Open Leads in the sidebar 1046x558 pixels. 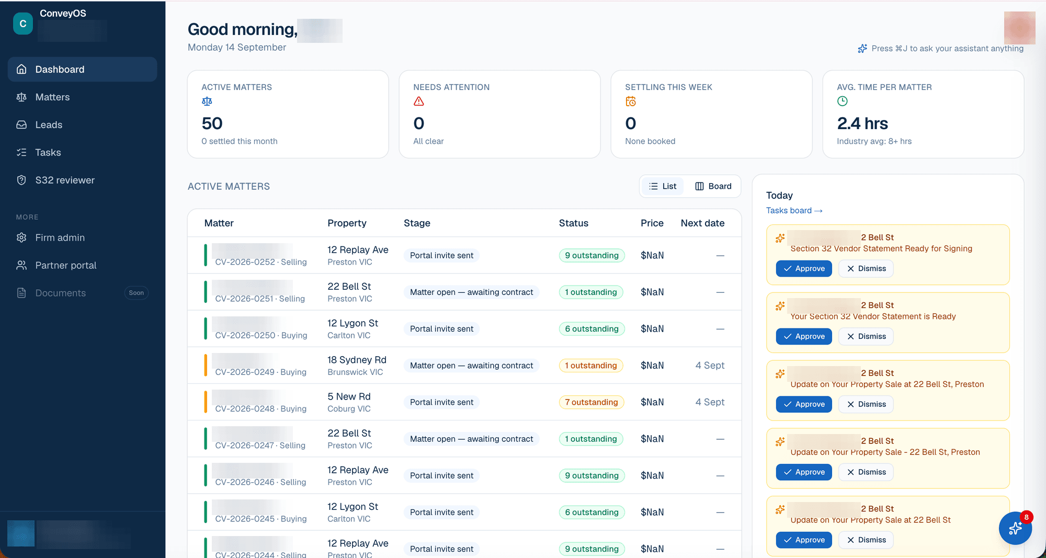point(82,124)
